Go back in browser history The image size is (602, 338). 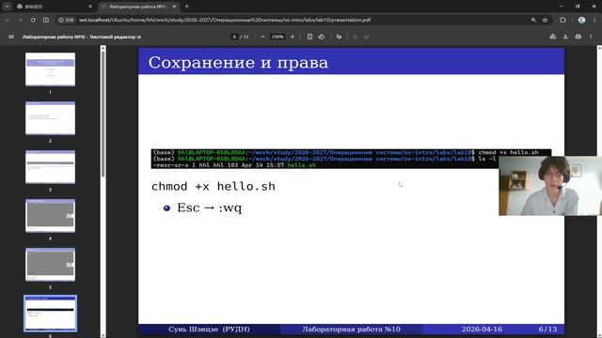point(8,20)
